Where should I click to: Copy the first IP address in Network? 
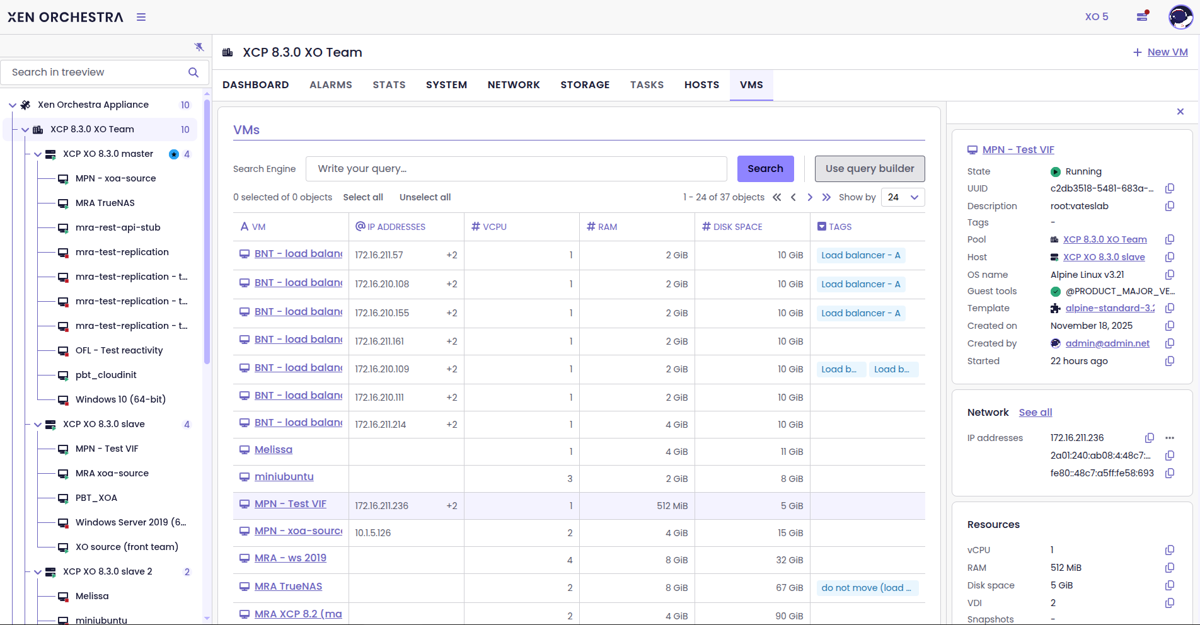pyautogui.click(x=1150, y=438)
